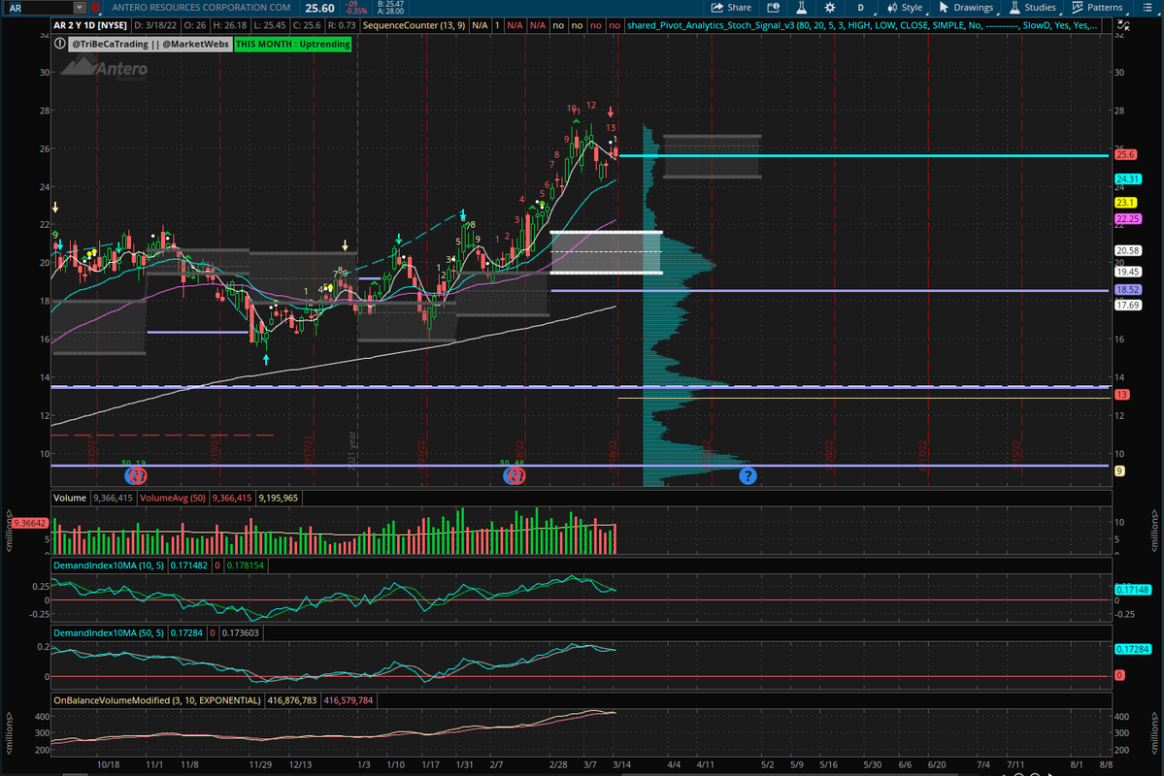Viewport: 1164px width, 776px height.
Task: Click the -0.35% change value
Action: [x=357, y=11]
